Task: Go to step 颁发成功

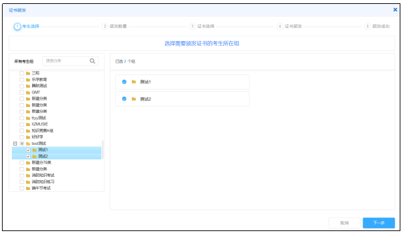Action: [x=378, y=26]
